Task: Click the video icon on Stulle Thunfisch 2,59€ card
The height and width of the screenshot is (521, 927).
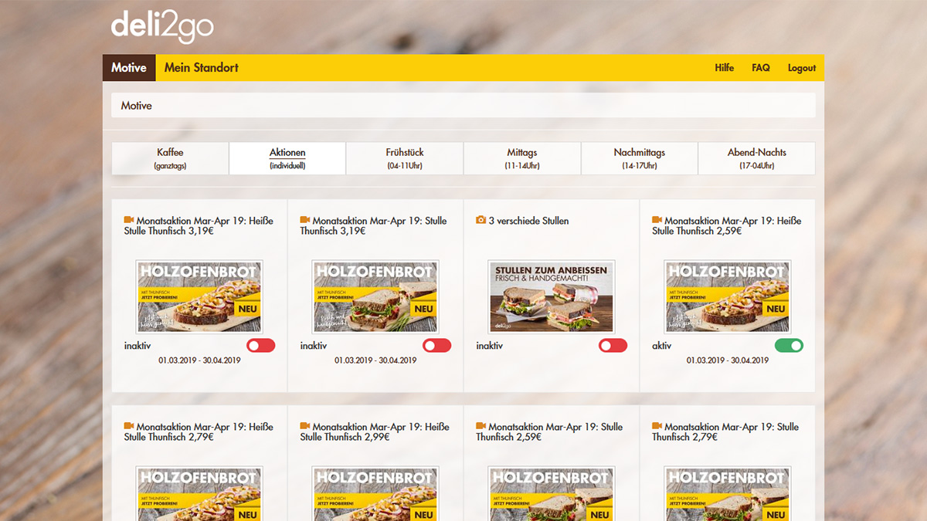Action: (480, 426)
